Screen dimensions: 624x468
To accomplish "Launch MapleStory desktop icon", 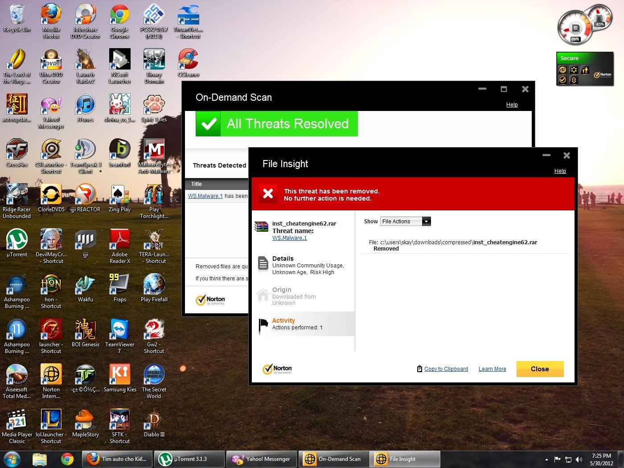I will (85, 423).
